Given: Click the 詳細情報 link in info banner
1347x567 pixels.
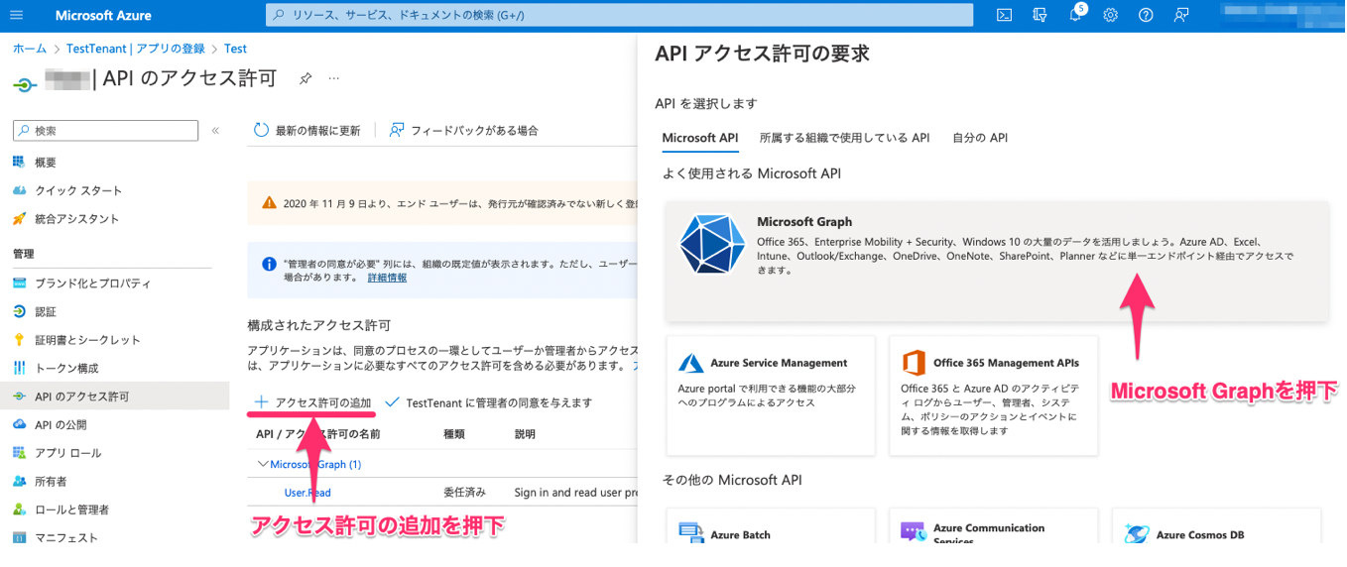Looking at the screenshot, I should click(387, 278).
